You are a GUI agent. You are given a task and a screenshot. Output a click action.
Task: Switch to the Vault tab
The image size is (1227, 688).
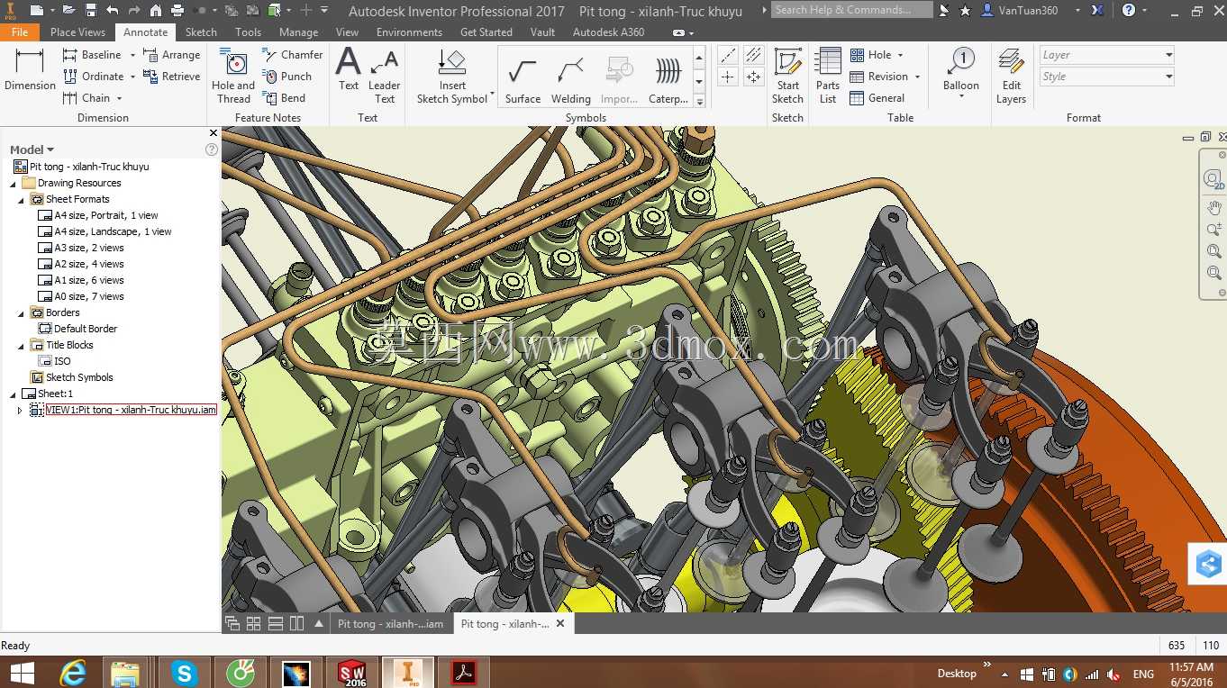pos(542,32)
